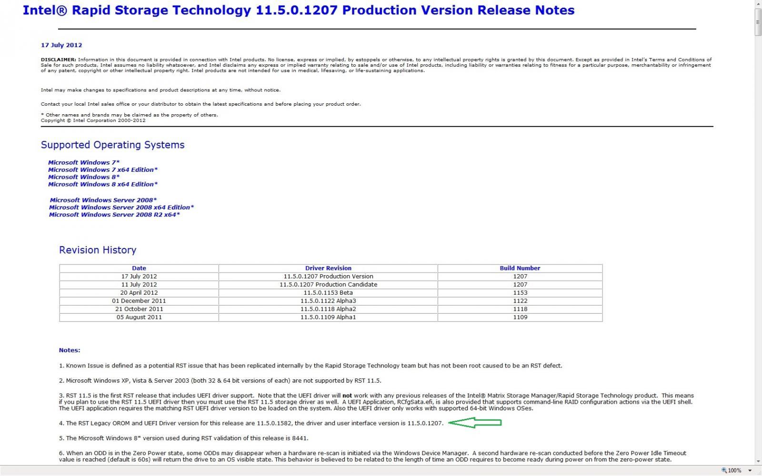This screenshot has width=762, height=476.
Task: Select 'Microsoft Windows 7*' list entry
Action: pos(84,162)
